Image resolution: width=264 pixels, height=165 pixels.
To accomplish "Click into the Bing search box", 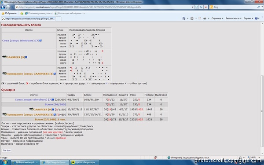I will pyautogui.click(x=235, y=7).
